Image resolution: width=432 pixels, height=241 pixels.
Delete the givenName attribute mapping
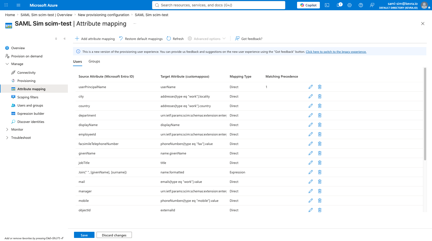tap(320, 153)
